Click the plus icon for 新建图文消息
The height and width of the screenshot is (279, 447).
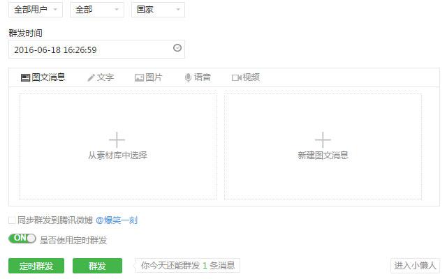coord(323,139)
